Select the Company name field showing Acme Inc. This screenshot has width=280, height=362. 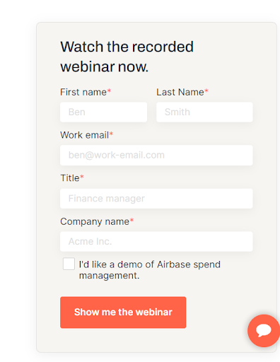(x=156, y=242)
